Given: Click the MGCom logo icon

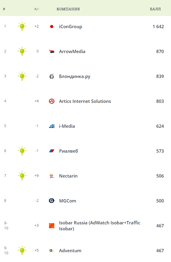Looking at the screenshot, I should pos(52,201).
